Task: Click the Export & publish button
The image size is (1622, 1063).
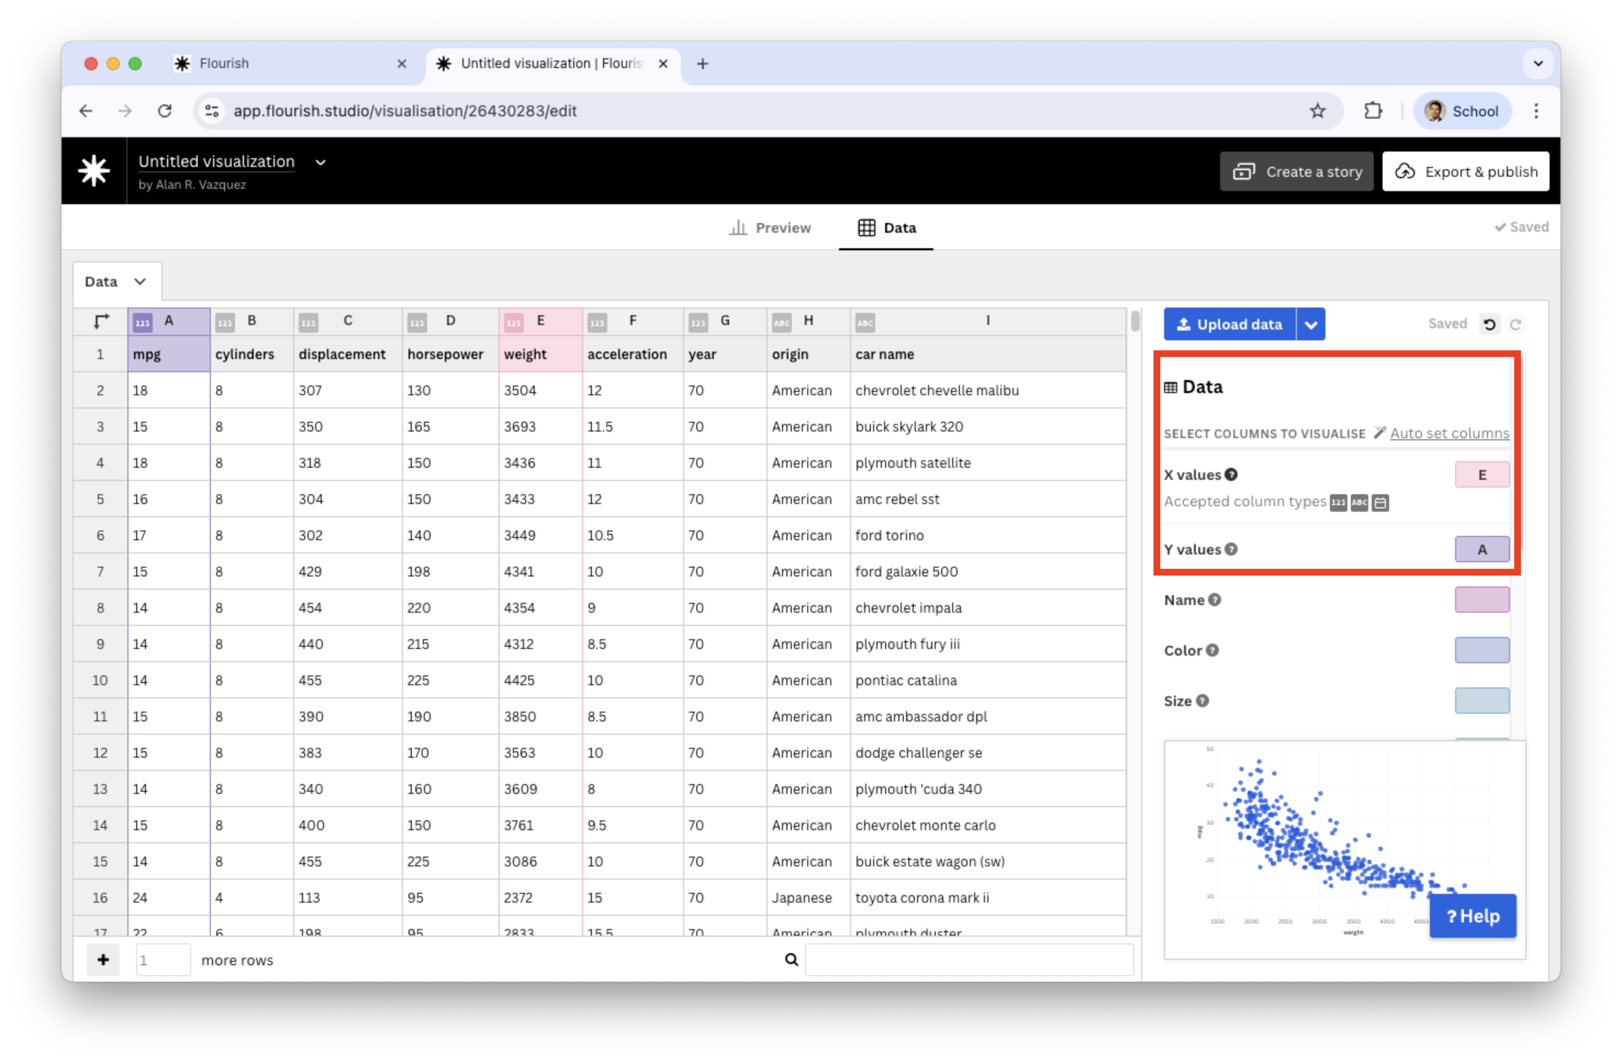Action: [1466, 172]
